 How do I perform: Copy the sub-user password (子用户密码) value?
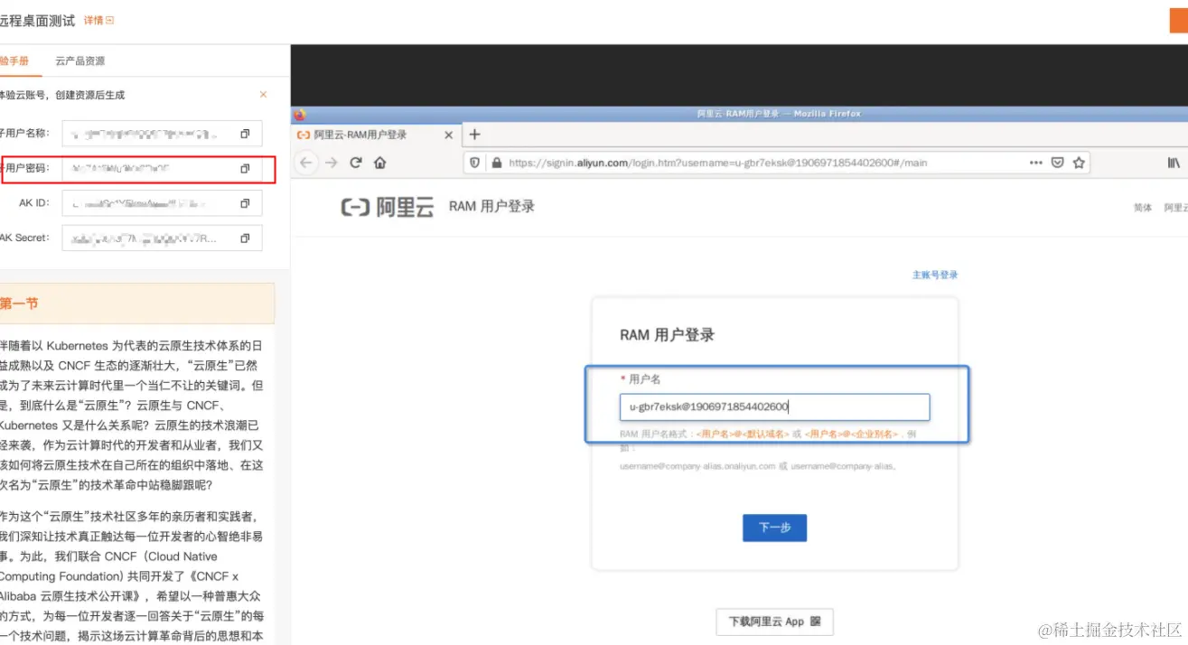click(x=245, y=169)
